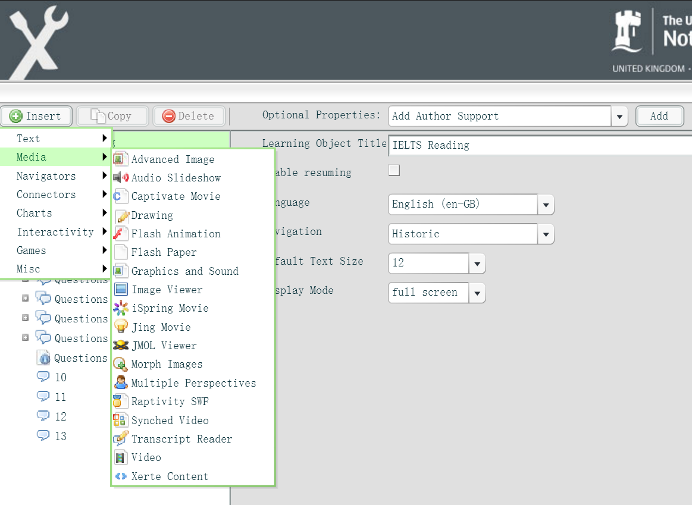Click the speech bubble icon for page 10
This screenshot has height=505, width=692.
tap(43, 377)
